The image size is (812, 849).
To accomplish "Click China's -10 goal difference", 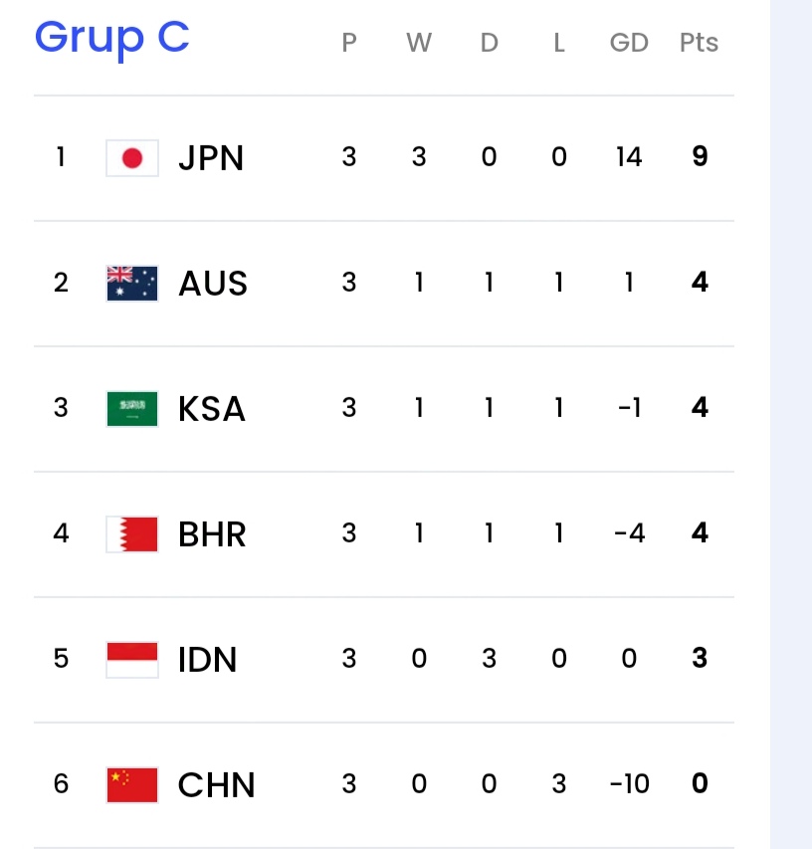I will click(629, 783).
